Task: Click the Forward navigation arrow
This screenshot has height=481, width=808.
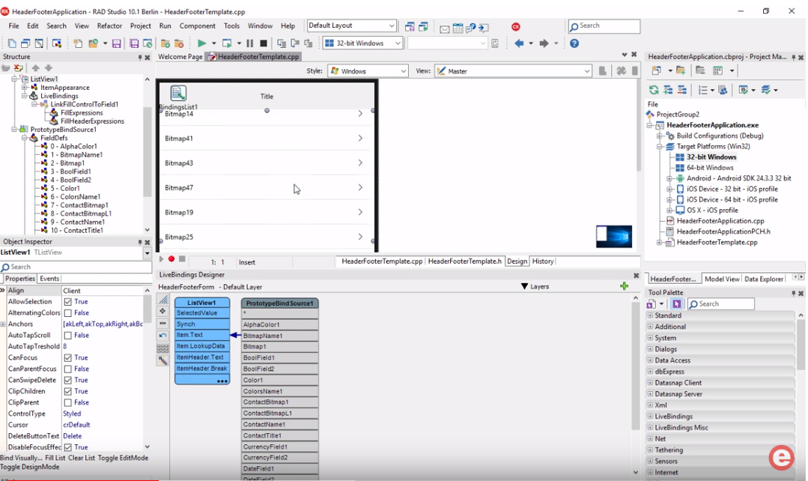Action: tap(544, 43)
